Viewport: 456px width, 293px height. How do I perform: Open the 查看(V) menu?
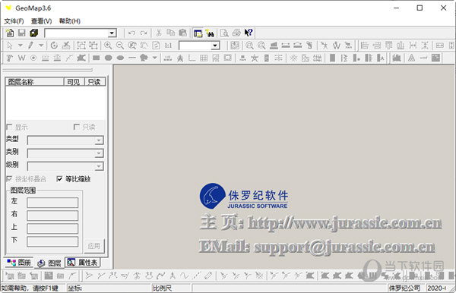(x=41, y=21)
